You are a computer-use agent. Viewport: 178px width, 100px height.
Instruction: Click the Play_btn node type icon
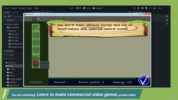[x=9, y=34]
